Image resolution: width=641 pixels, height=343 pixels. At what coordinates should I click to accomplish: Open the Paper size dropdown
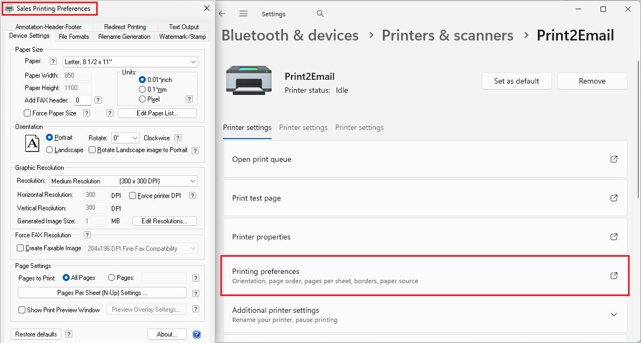point(130,61)
